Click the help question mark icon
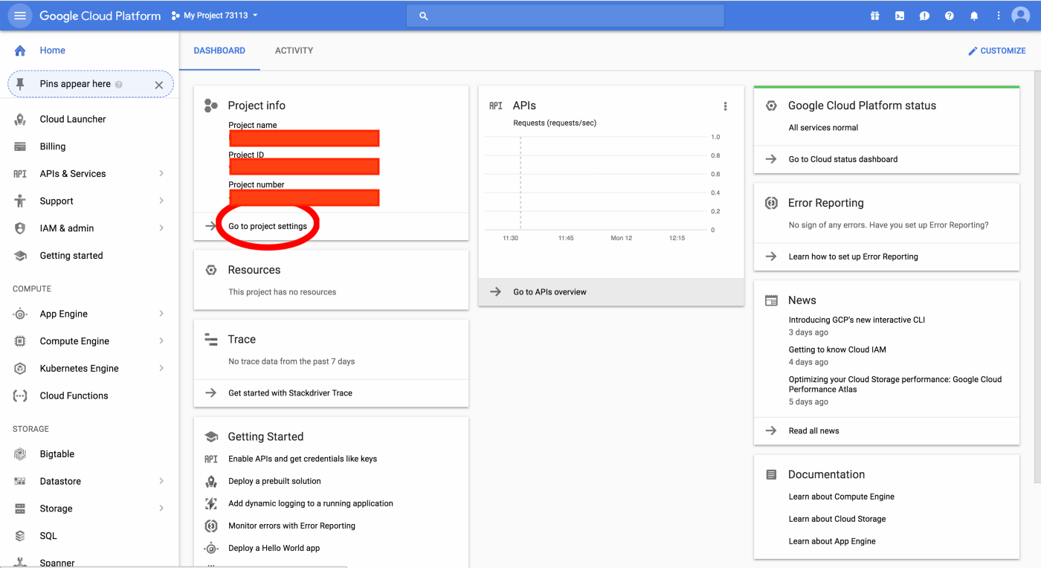The height and width of the screenshot is (568, 1041). 949,16
